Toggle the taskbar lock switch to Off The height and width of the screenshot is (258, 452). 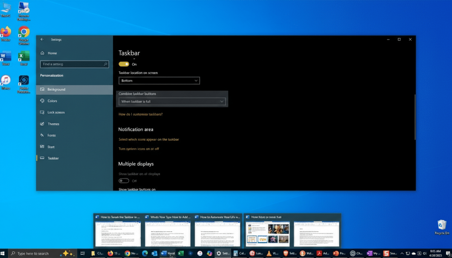point(124,63)
